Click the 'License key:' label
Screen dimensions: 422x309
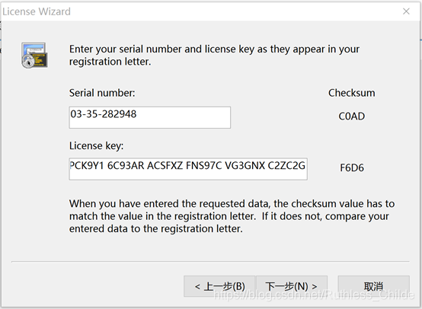click(96, 146)
